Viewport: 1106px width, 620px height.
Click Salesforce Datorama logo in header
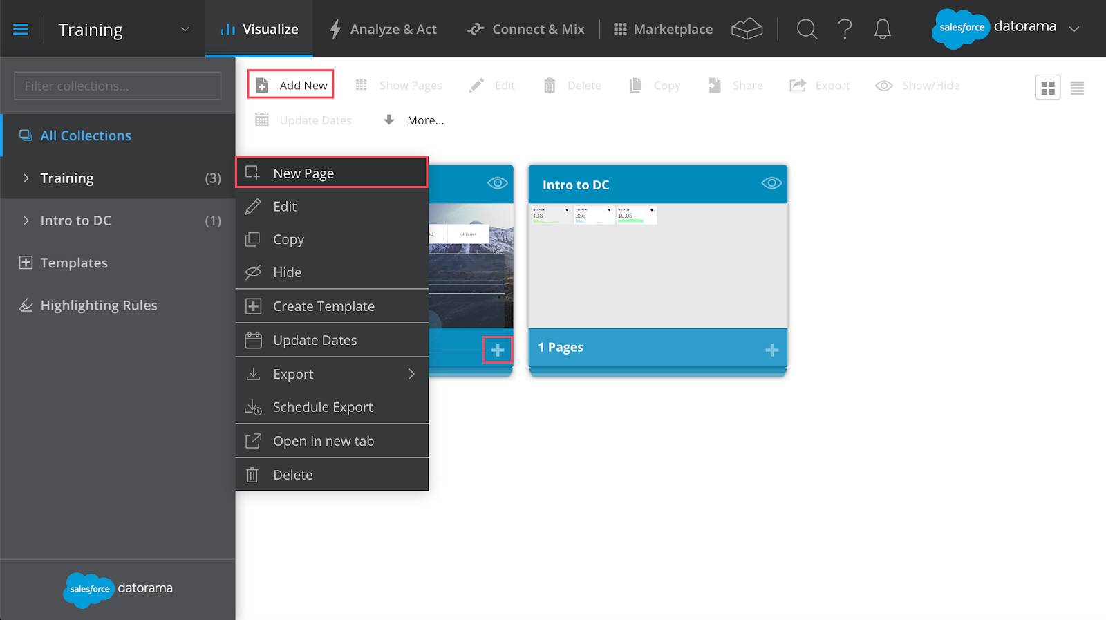coord(994,28)
